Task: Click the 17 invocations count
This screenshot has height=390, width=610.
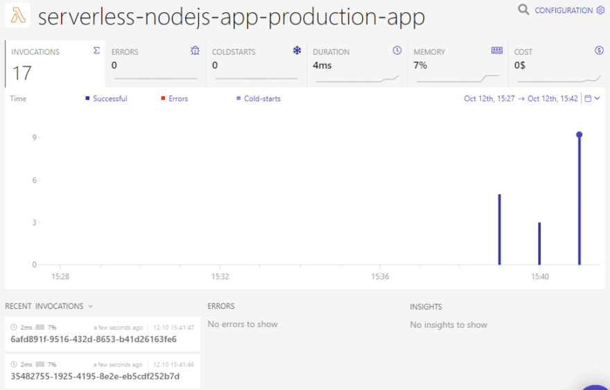Action: tap(21, 73)
